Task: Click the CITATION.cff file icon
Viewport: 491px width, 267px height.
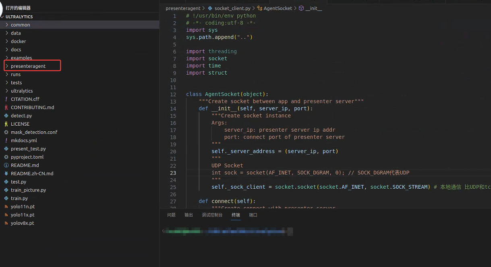Action: (x=6, y=99)
